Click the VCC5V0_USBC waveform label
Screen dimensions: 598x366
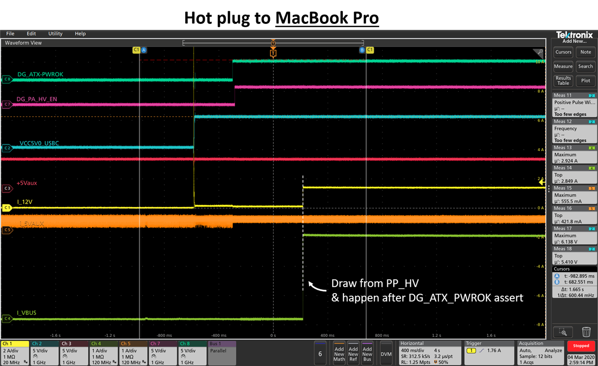[39, 143]
